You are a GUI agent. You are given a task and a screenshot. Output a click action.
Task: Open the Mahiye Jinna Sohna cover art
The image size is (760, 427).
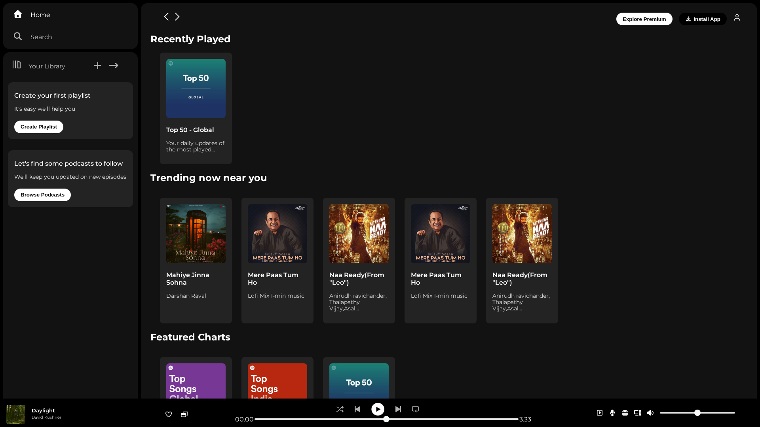196,234
